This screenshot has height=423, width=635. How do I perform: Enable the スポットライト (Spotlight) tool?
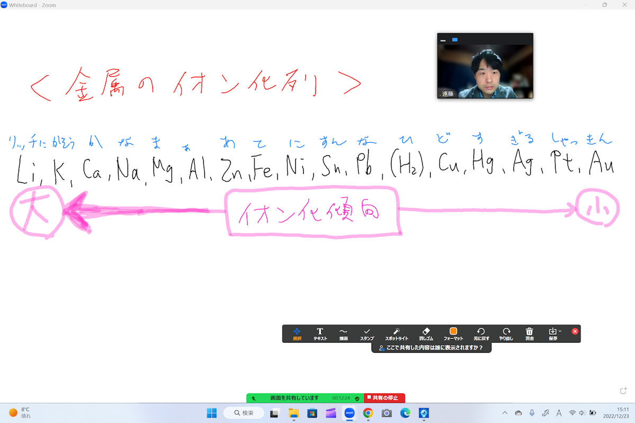coord(396,333)
